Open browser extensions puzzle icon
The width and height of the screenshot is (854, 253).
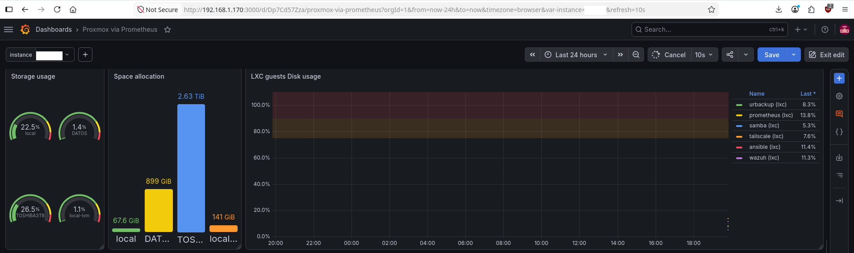(812, 9)
